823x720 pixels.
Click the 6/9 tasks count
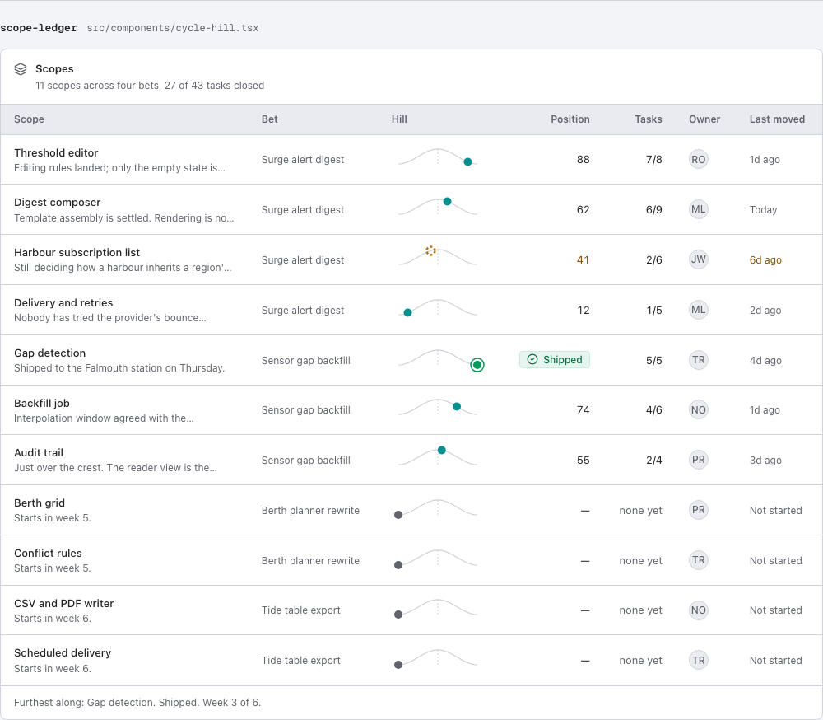[x=654, y=210]
